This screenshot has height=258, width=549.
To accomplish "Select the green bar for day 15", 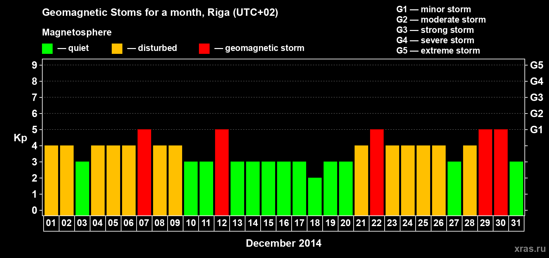I will (x=268, y=188).
